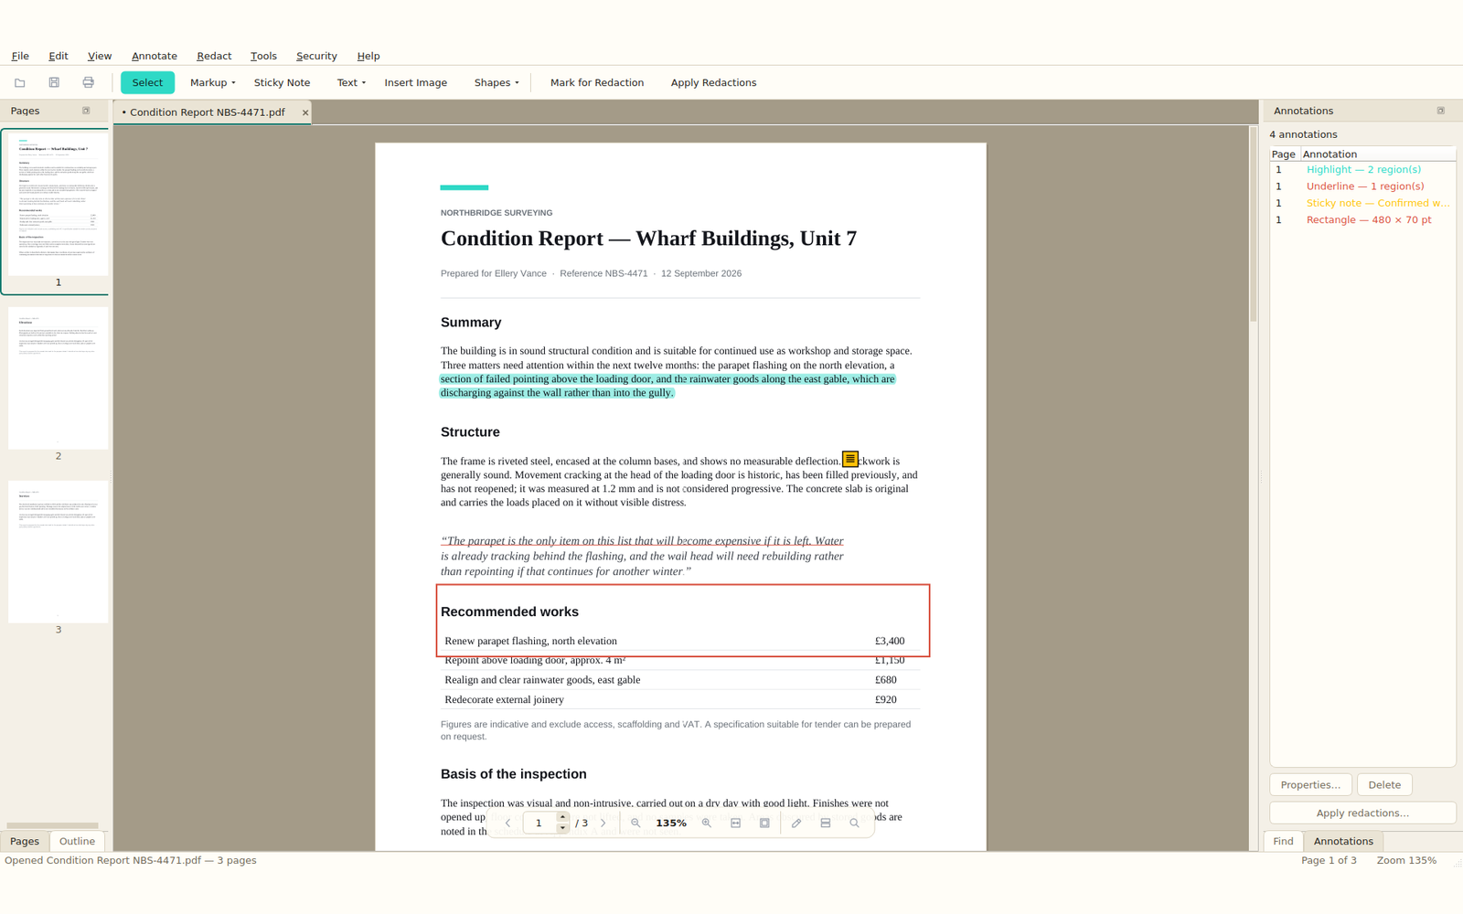
Task: Click the Sticky Note toolbar button
Action: pos(282,82)
